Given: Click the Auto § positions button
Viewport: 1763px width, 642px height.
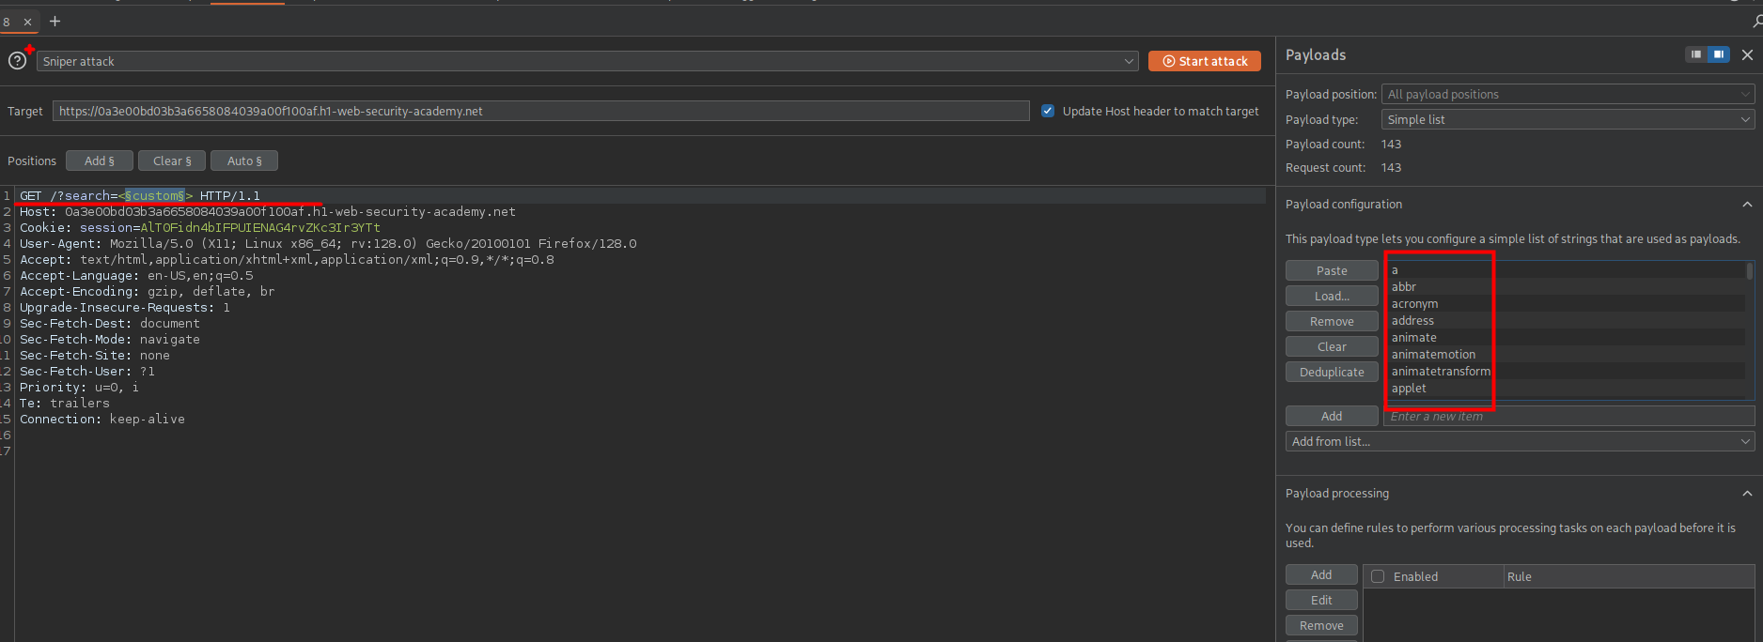Looking at the screenshot, I should click(244, 160).
